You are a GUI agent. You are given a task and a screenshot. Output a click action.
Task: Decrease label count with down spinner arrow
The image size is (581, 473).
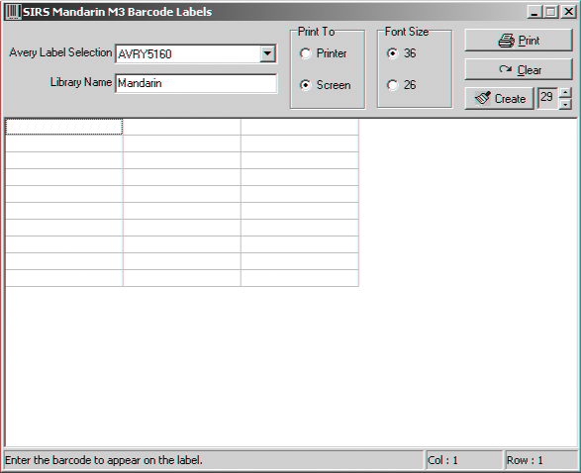click(x=565, y=104)
